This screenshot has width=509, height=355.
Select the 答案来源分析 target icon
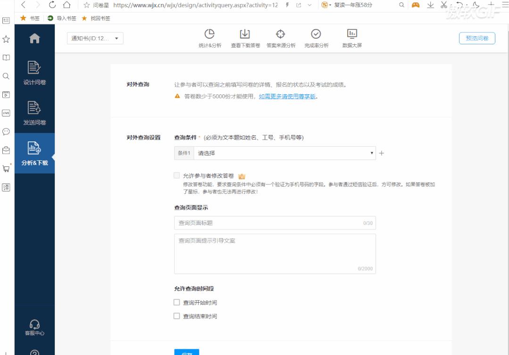point(280,34)
